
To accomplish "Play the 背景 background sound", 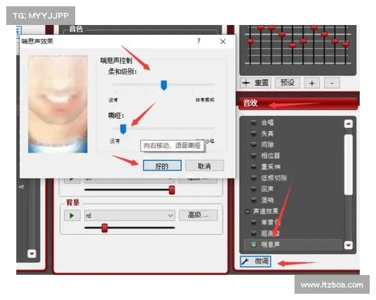I will click(x=72, y=216).
